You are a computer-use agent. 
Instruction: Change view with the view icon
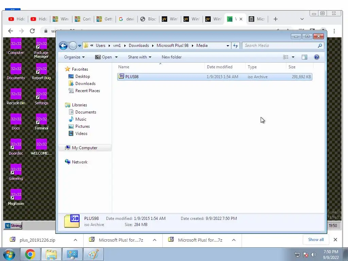pos(285,57)
